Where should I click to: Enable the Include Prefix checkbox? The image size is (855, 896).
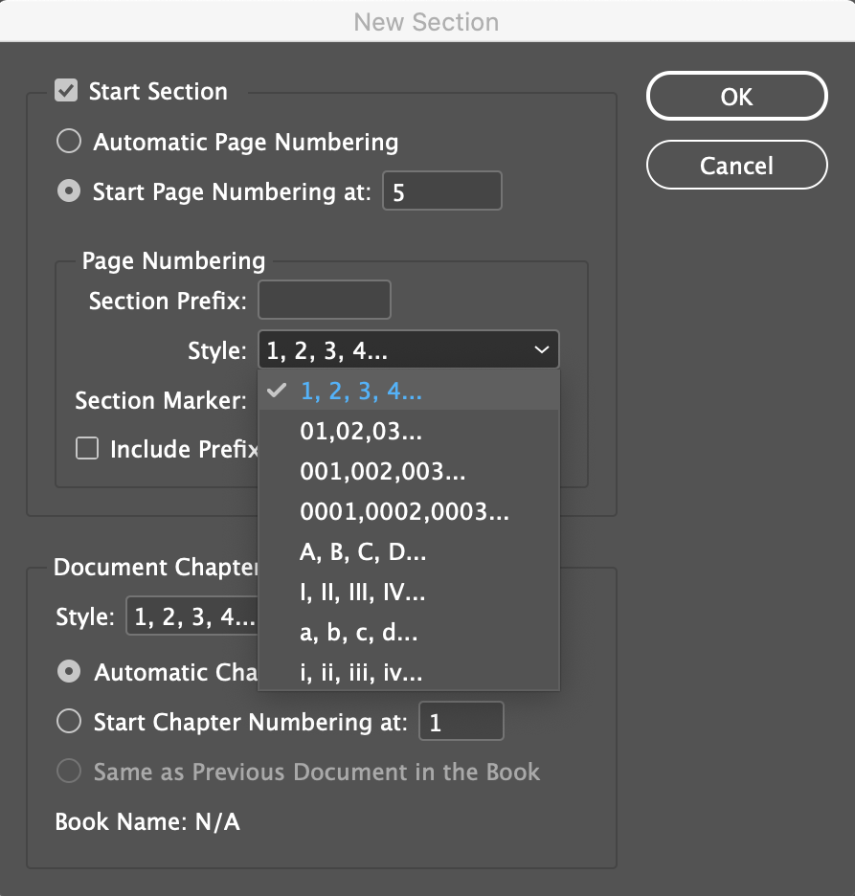pyautogui.click(x=87, y=449)
